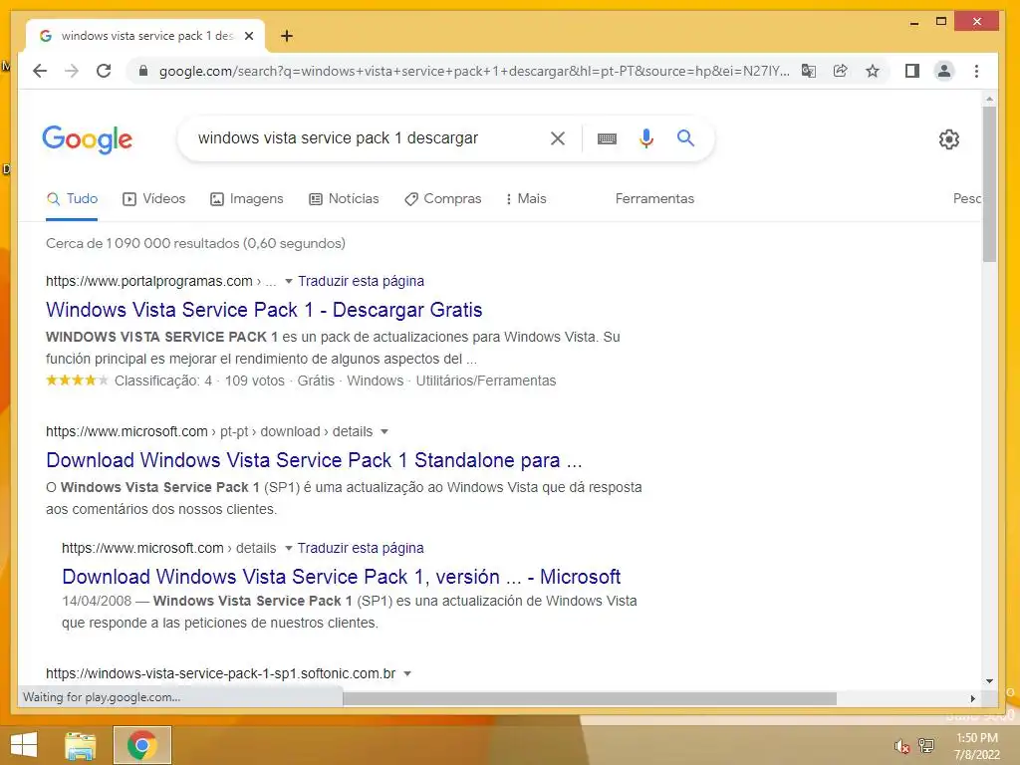Image resolution: width=1020 pixels, height=765 pixels.
Task: Close the windows vista service pack tab
Action: (248, 36)
